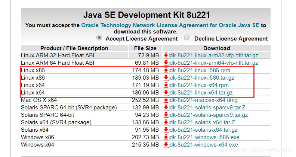Download jdk-8u221-windows-i586.exe file
The image size is (296, 157).
[204, 137]
